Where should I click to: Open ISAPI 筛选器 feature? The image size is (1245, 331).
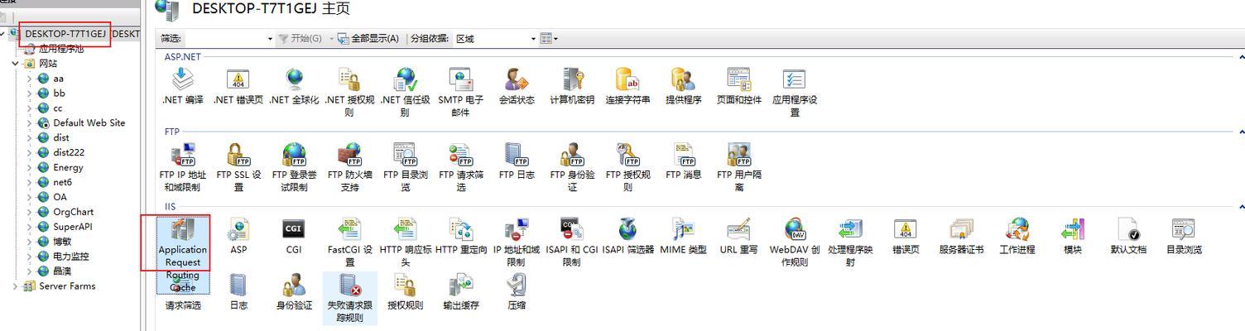(x=627, y=236)
